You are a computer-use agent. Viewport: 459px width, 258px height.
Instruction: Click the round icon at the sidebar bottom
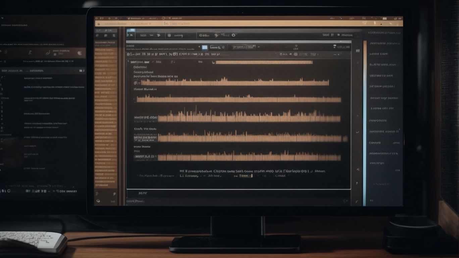[x=98, y=201]
